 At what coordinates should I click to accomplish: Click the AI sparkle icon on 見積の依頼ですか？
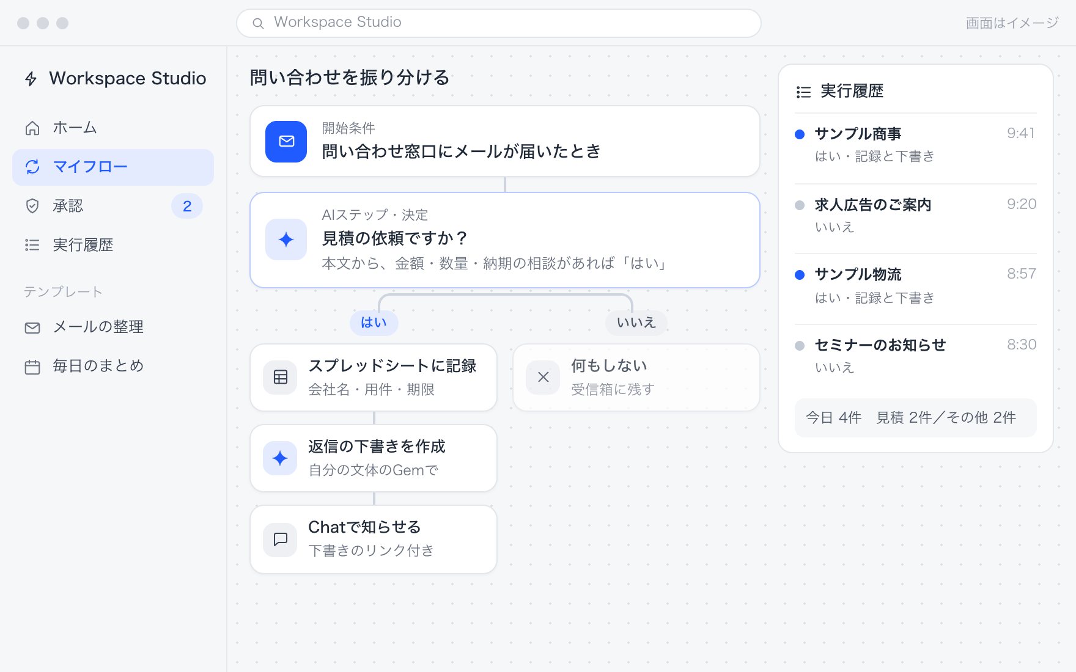coord(286,239)
